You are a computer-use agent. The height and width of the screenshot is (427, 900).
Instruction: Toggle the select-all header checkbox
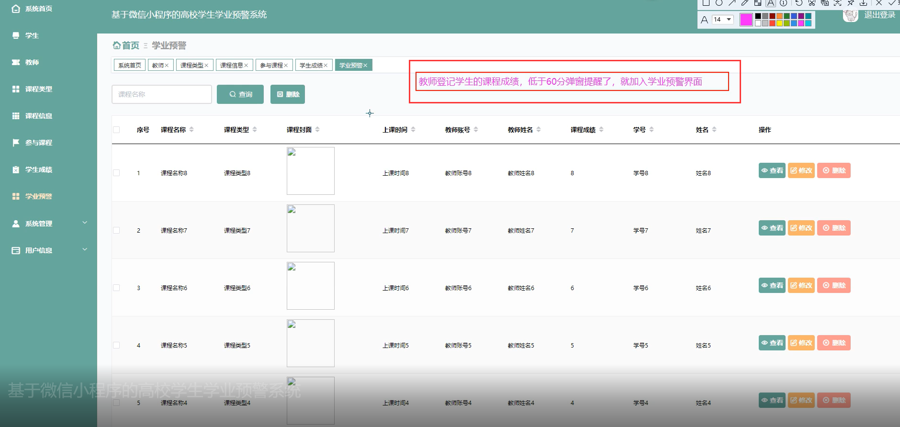point(116,130)
